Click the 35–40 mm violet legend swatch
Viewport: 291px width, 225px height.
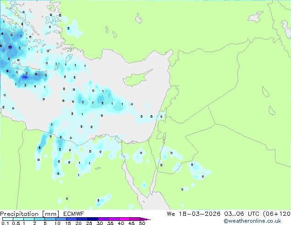tap(113, 219)
